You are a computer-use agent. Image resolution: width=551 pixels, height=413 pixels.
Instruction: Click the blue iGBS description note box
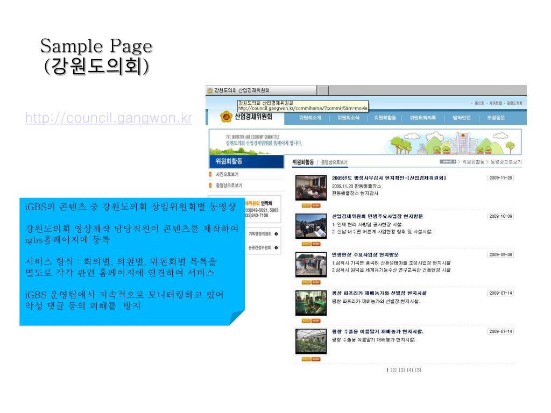click(x=132, y=262)
